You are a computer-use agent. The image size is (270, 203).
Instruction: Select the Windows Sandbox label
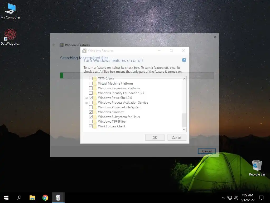point(111,112)
